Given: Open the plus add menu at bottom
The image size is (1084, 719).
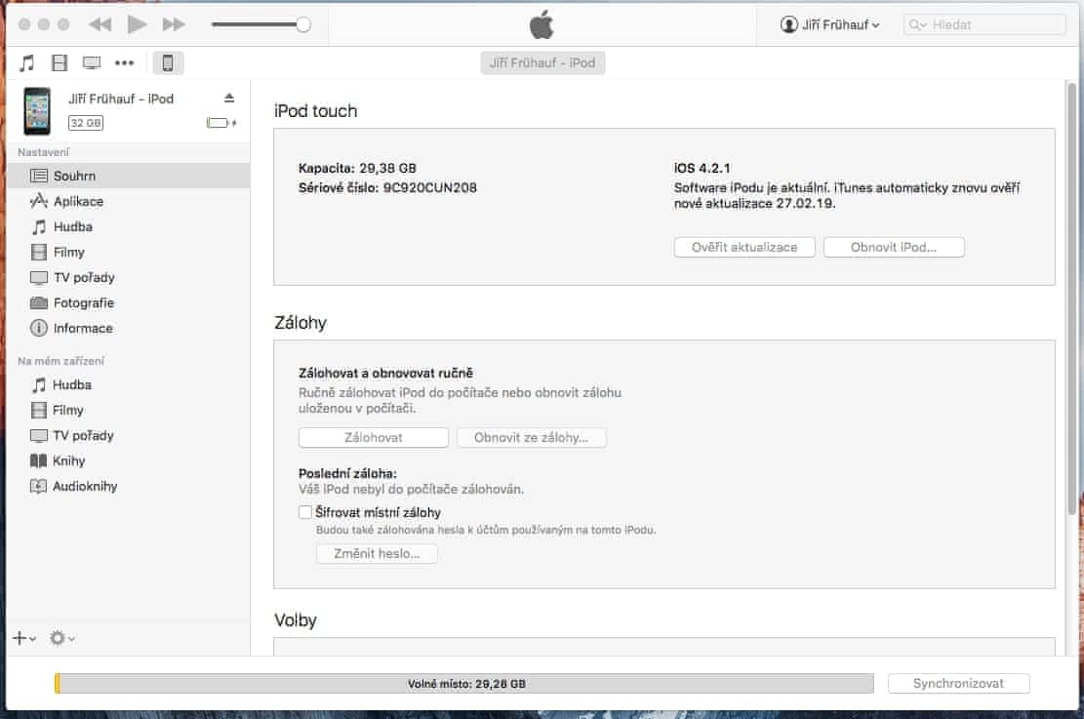Looking at the screenshot, I should tap(24, 638).
